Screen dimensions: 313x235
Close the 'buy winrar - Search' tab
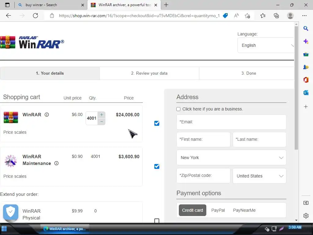pos(83,5)
